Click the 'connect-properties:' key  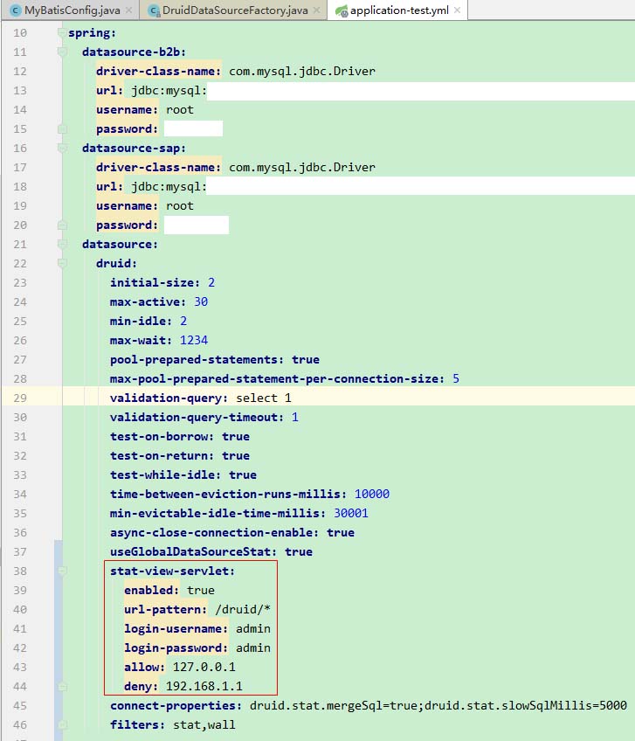[176, 705]
